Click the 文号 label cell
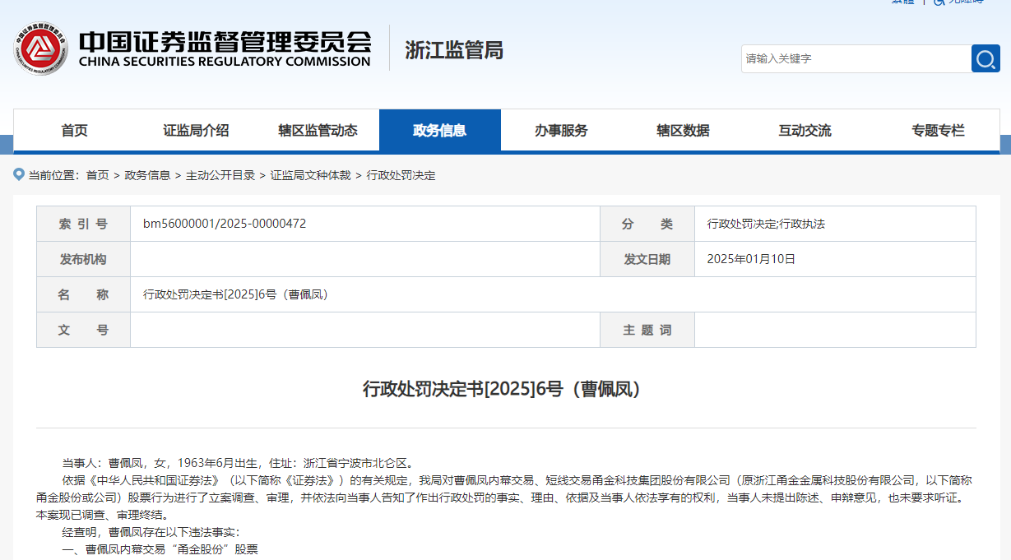 [x=83, y=330]
